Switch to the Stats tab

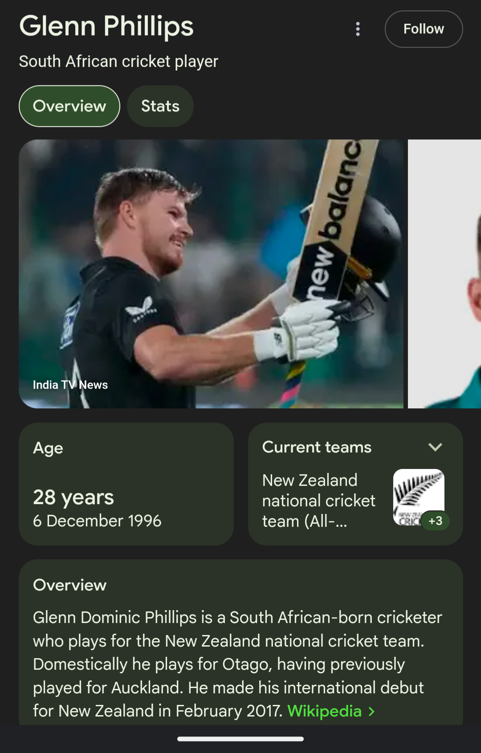(160, 106)
